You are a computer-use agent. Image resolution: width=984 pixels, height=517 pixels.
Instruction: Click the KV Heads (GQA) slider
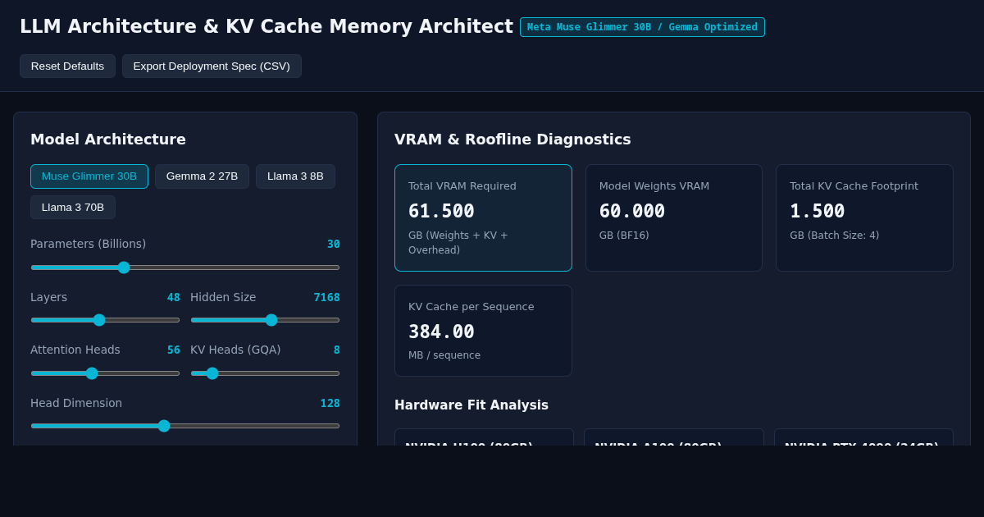click(x=265, y=373)
